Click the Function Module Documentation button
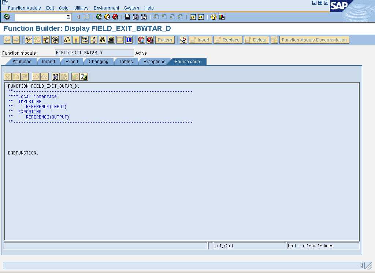This screenshot has width=375, height=273. [314, 40]
